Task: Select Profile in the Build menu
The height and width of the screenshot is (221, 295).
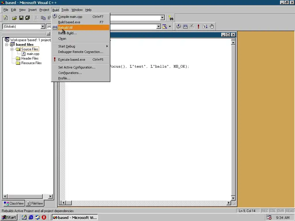Action: (x=81, y=78)
